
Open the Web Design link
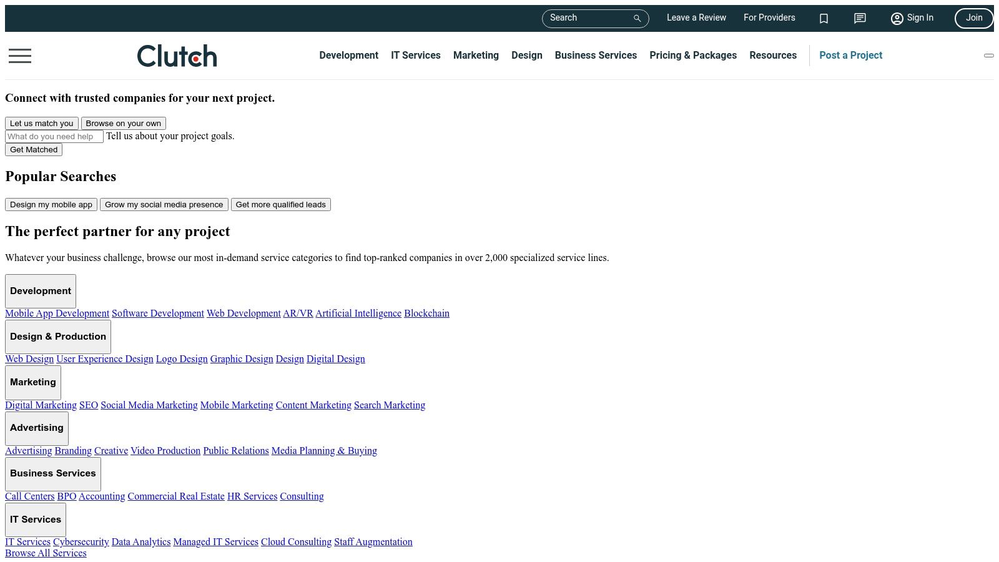29,359
